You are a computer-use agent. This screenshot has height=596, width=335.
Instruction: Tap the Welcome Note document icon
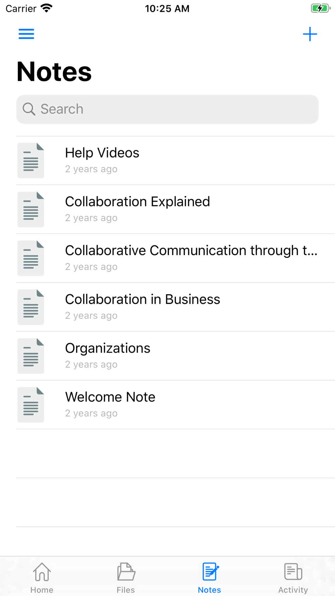pos(31,405)
